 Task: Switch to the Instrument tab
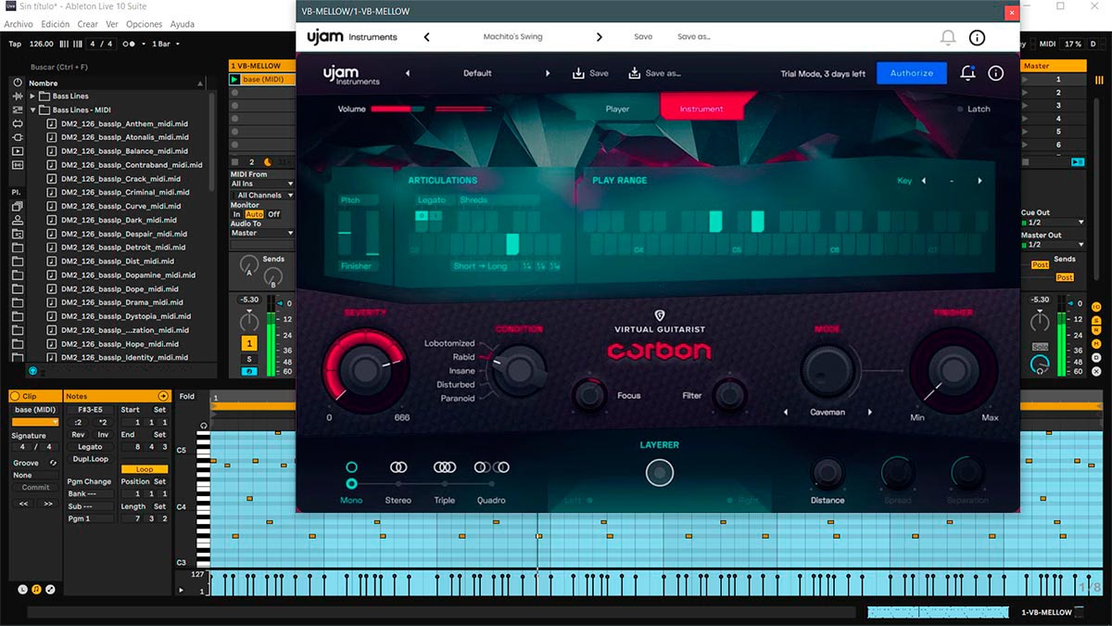tap(701, 109)
